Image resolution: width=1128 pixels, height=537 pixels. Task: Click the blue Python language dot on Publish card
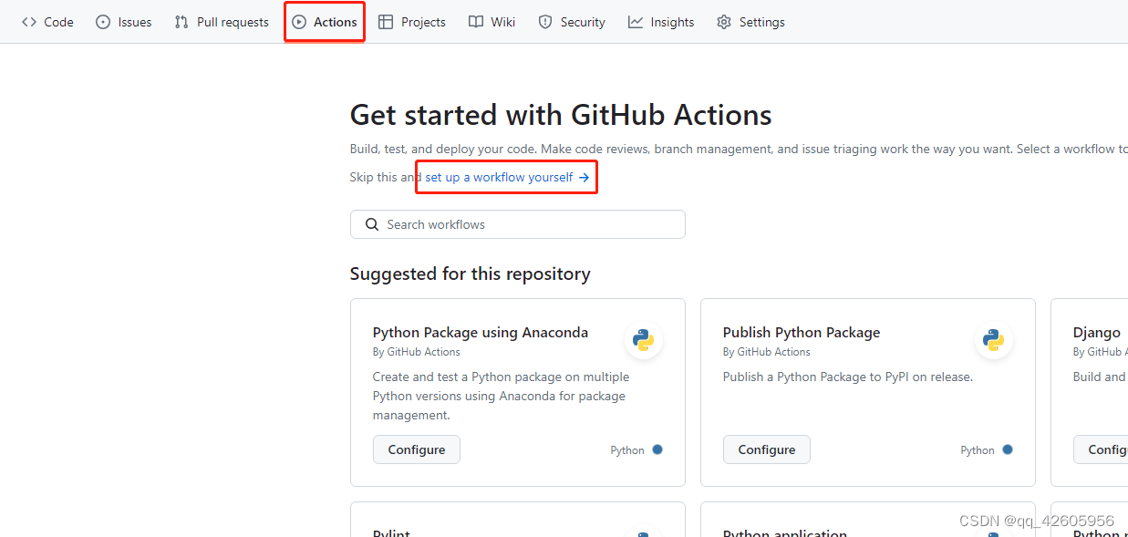[1008, 449]
